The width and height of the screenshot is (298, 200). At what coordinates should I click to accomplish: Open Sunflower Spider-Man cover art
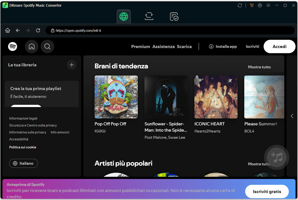pos(166,97)
